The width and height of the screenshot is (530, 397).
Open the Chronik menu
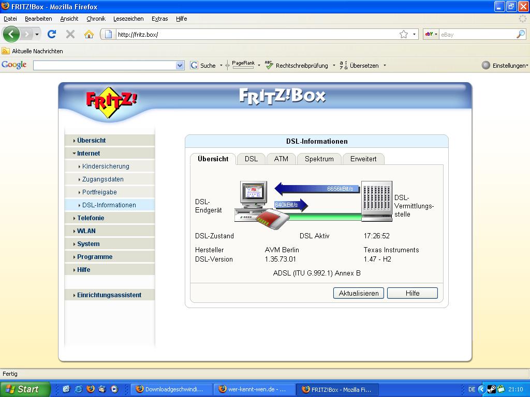coord(96,19)
